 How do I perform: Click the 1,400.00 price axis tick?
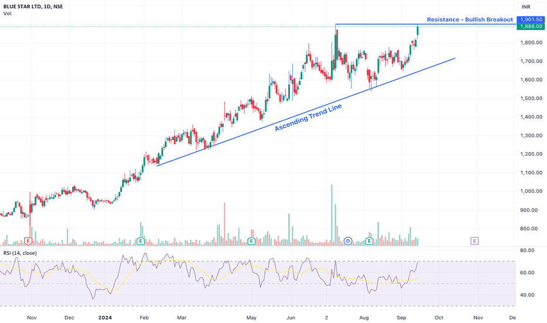tap(531, 117)
